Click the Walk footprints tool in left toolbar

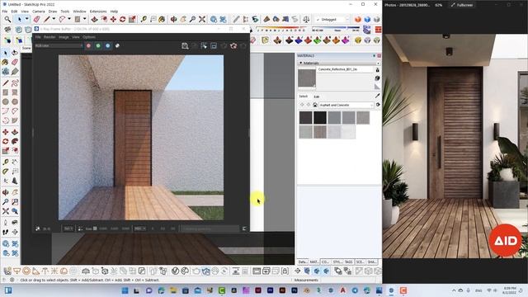[x=6, y=232]
